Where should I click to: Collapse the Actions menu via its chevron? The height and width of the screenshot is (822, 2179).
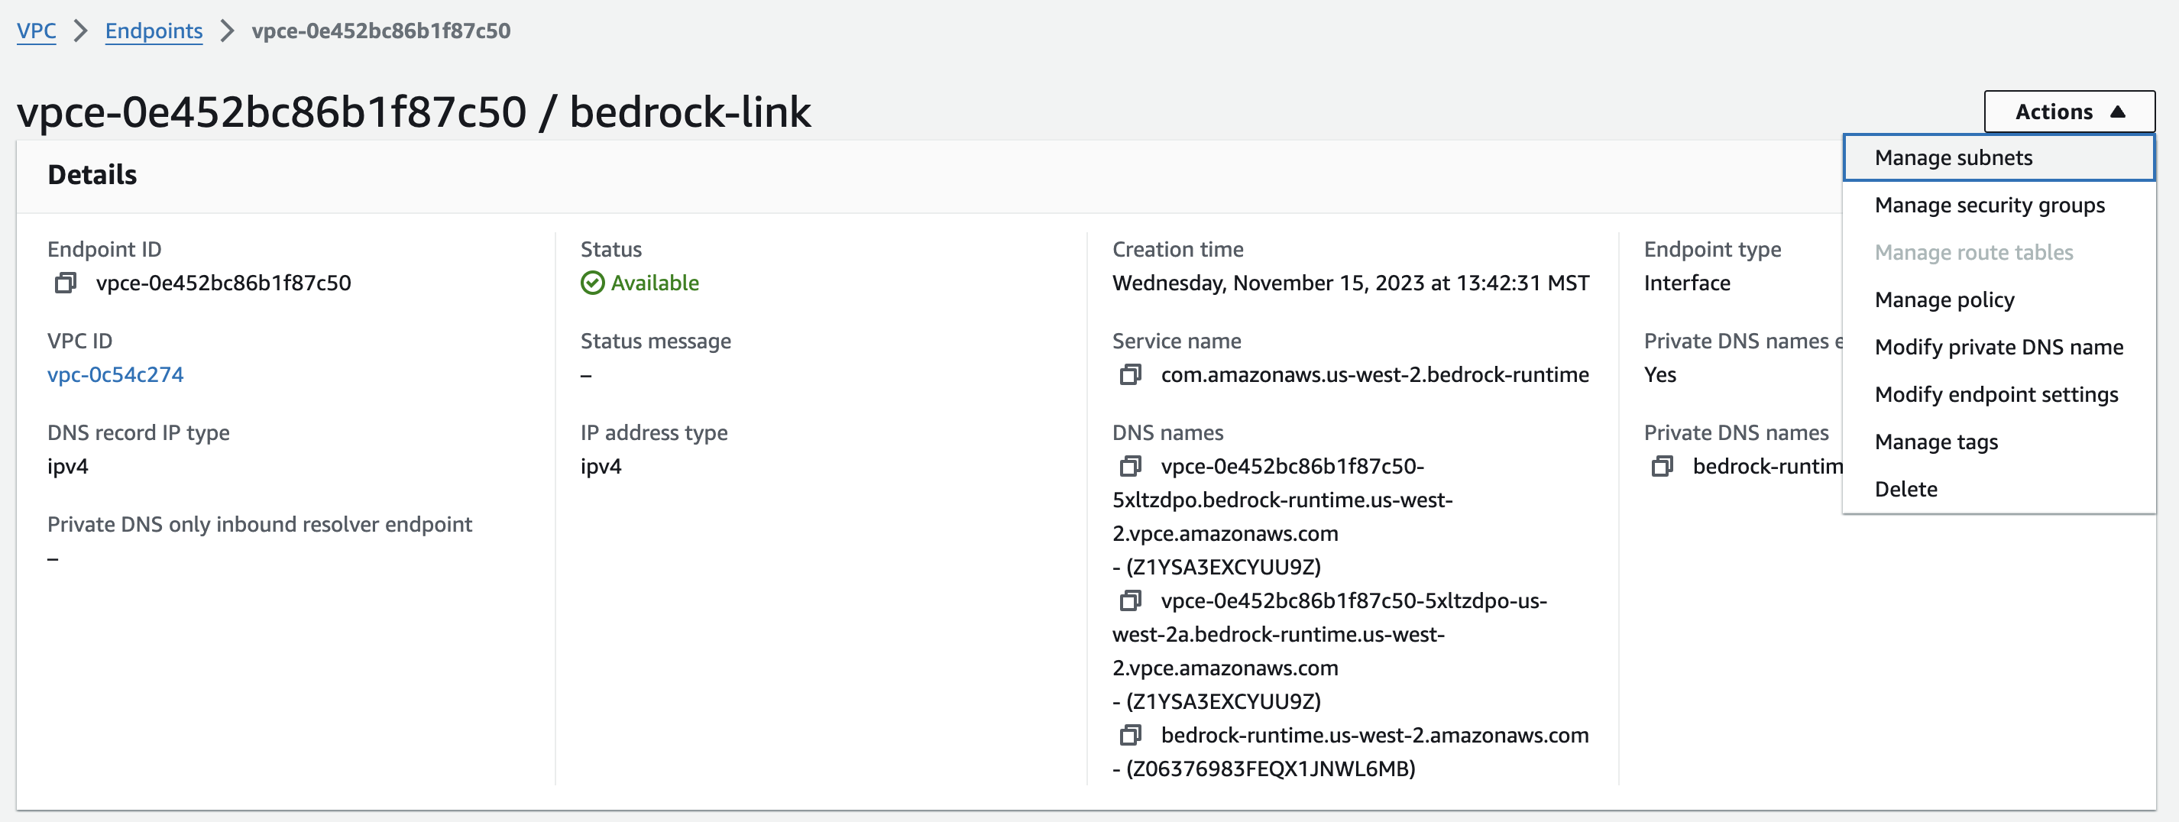pos(2116,111)
